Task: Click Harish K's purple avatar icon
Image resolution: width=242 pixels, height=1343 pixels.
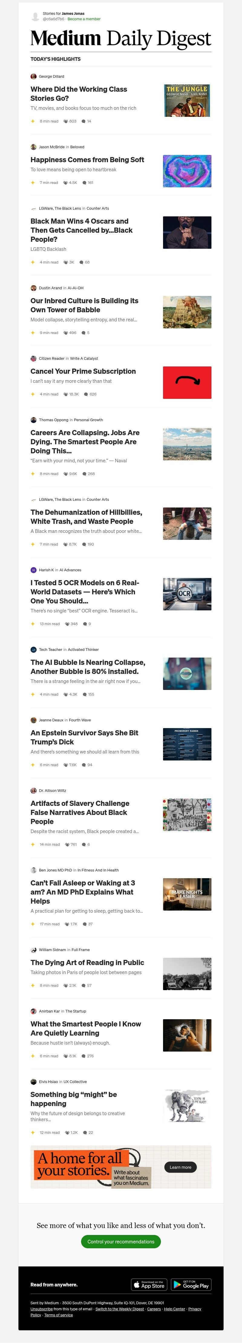Action: [33, 570]
